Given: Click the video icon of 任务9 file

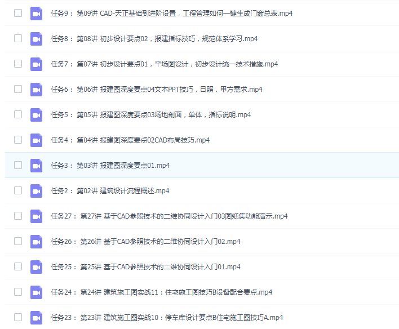Looking at the screenshot, I should 36,14.
